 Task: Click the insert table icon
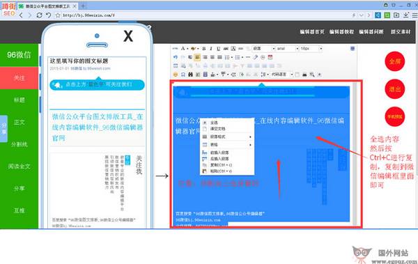[176, 65]
